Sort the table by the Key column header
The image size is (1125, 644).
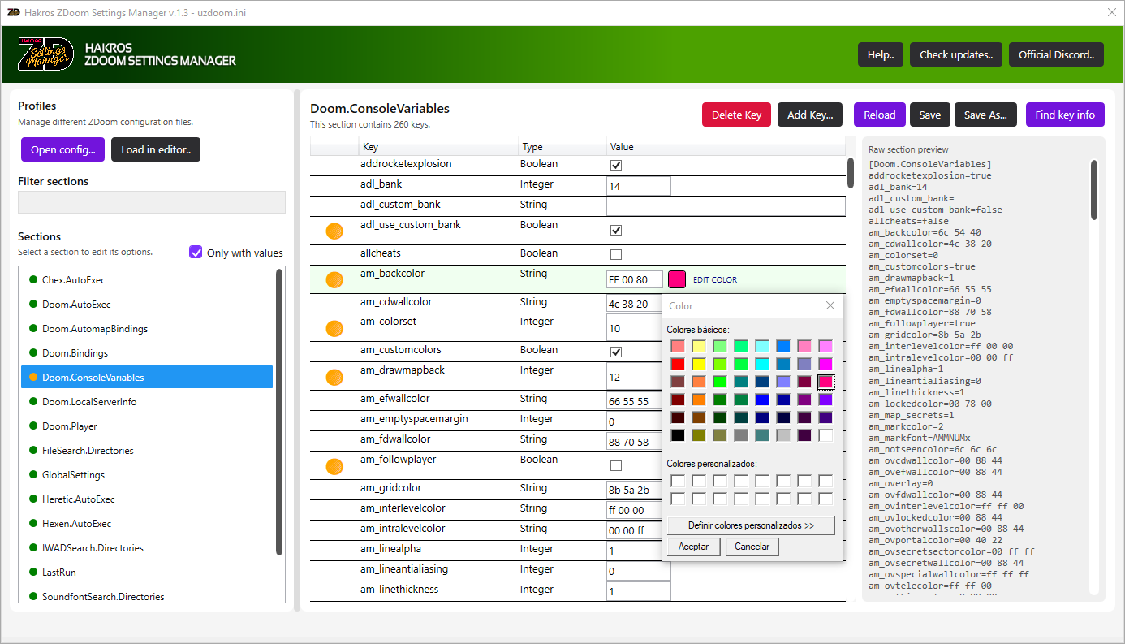click(x=438, y=147)
